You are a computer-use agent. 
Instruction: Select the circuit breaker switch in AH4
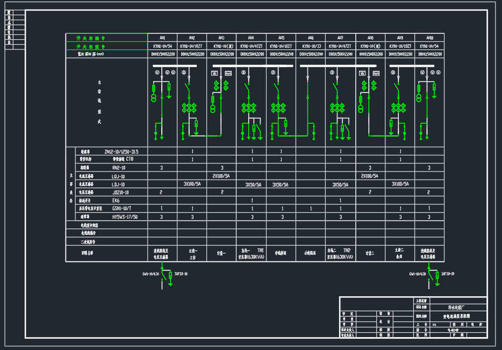pos(247,87)
